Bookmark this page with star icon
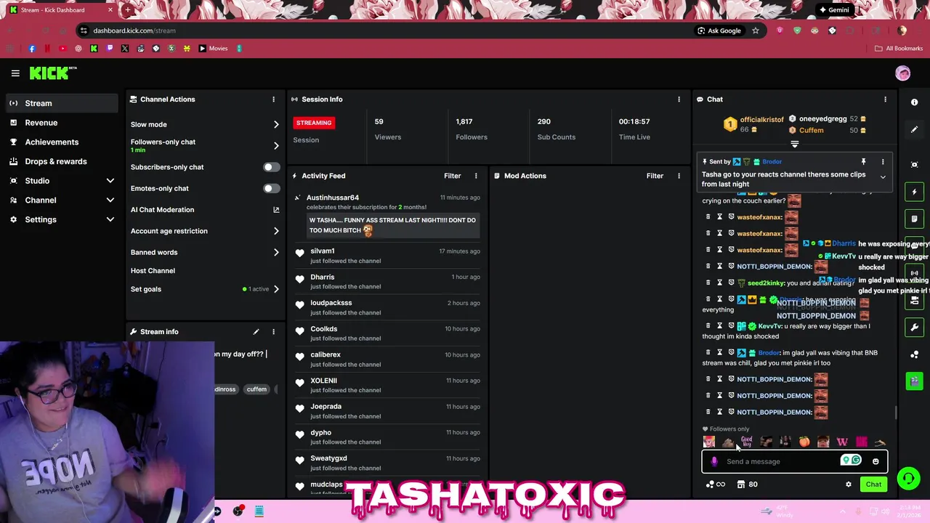930x523 pixels. (x=756, y=31)
